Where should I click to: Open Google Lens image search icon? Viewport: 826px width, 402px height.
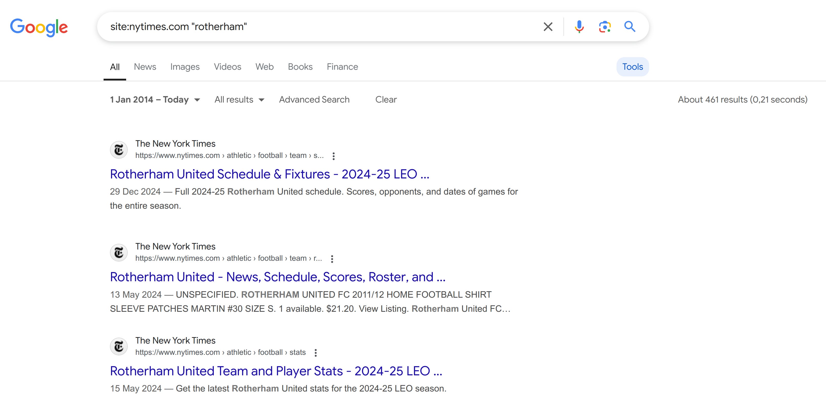coord(605,27)
